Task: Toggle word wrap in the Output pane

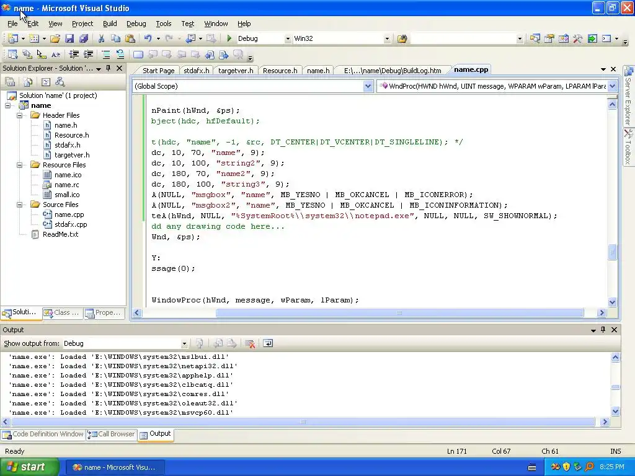Action: [268, 343]
